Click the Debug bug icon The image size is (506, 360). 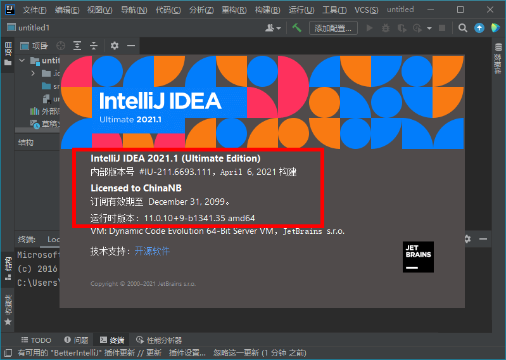386,29
